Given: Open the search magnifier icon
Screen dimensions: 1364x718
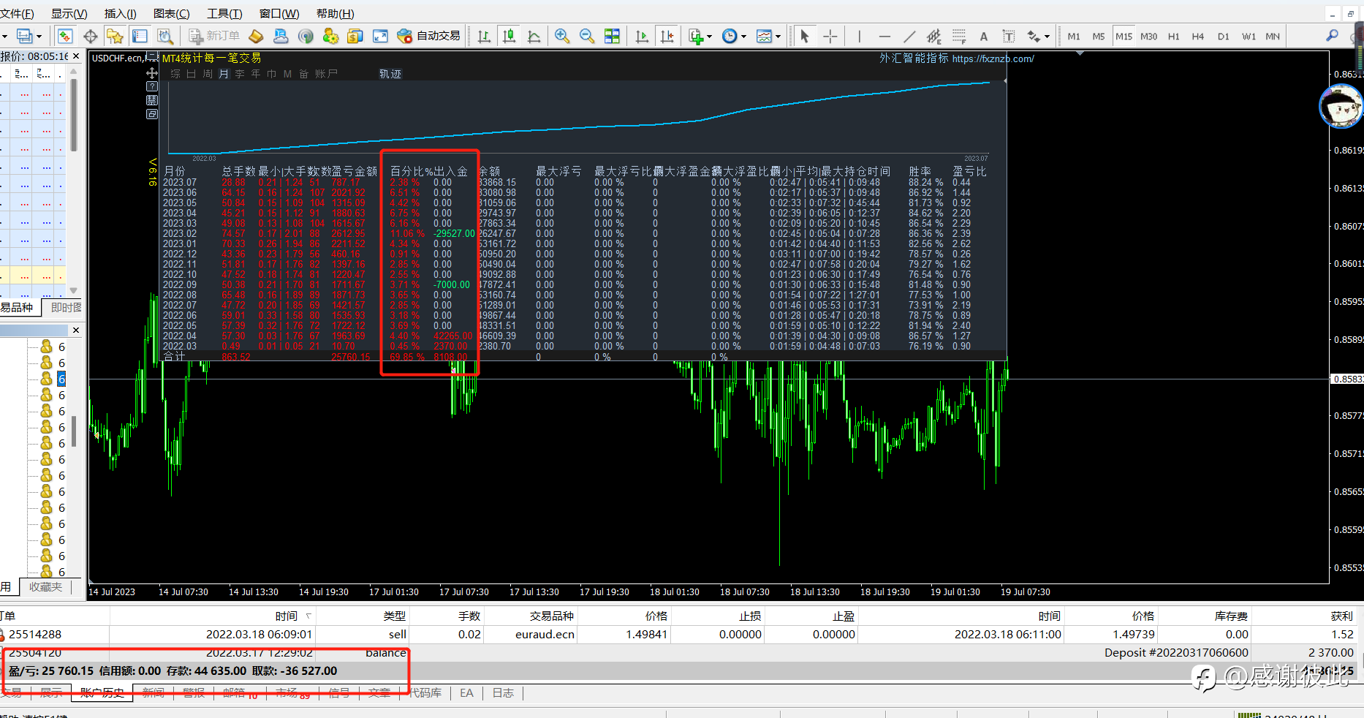Looking at the screenshot, I should click(x=1333, y=36).
